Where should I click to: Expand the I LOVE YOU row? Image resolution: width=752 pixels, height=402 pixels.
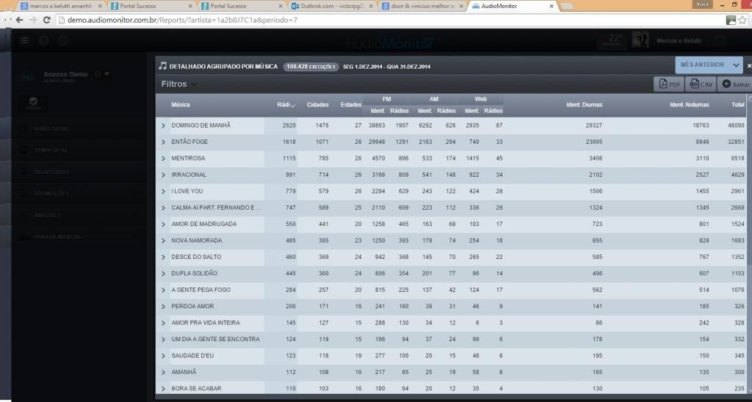click(x=164, y=191)
